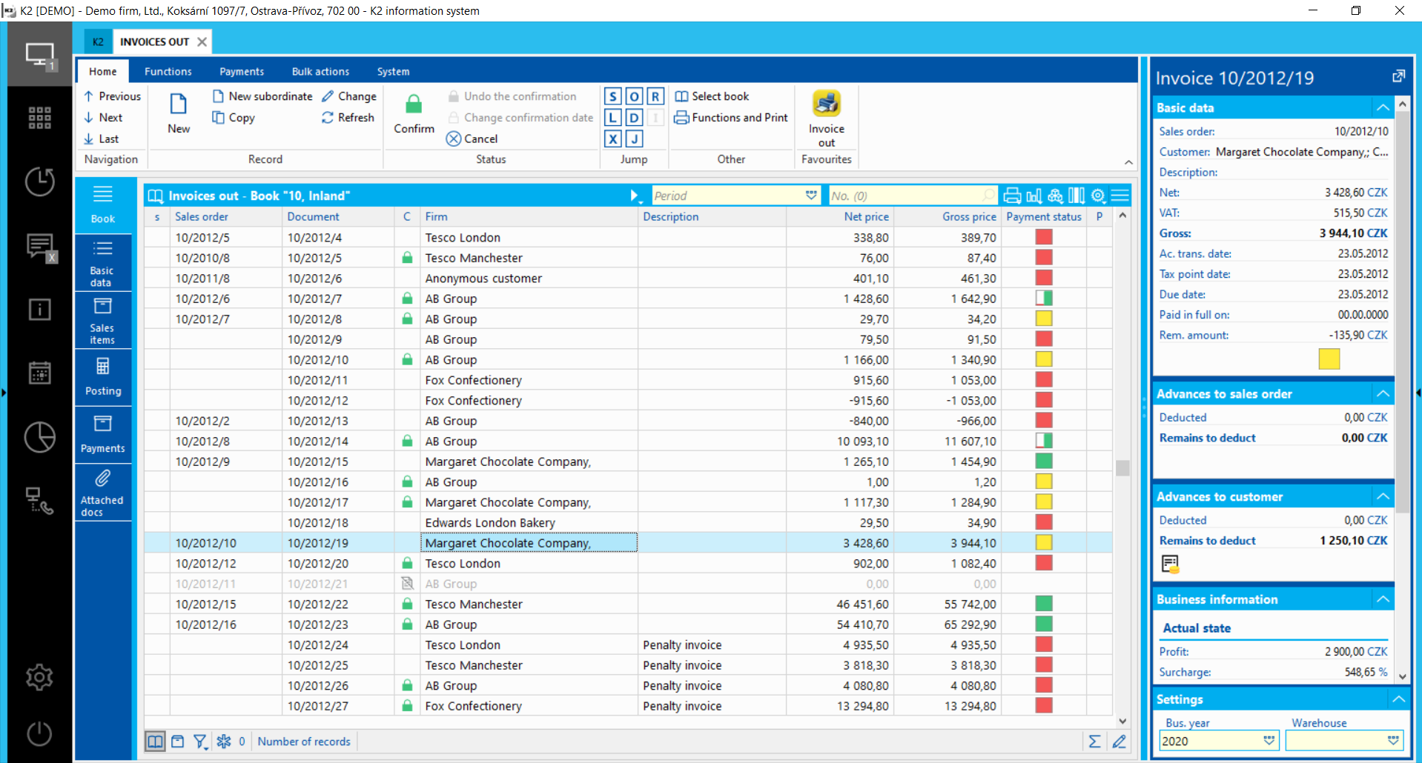Collapse the Basic data section
Viewport: 1422px width, 763px height.
[x=1383, y=107]
